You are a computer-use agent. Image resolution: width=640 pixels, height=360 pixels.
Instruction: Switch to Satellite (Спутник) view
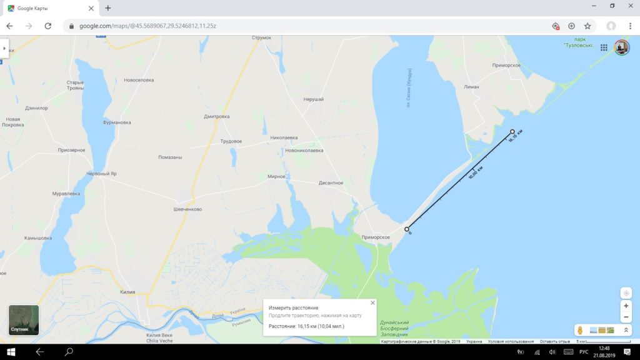pyautogui.click(x=24, y=320)
